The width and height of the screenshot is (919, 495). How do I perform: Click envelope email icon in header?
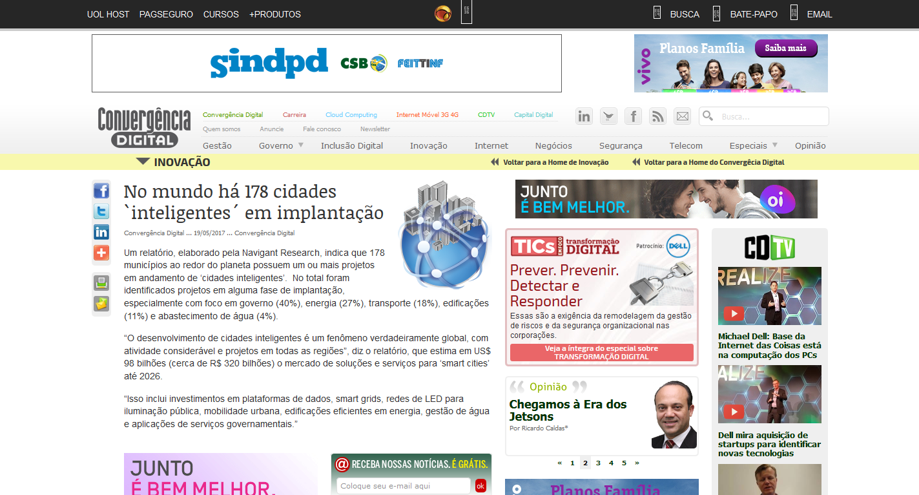[x=682, y=116]
